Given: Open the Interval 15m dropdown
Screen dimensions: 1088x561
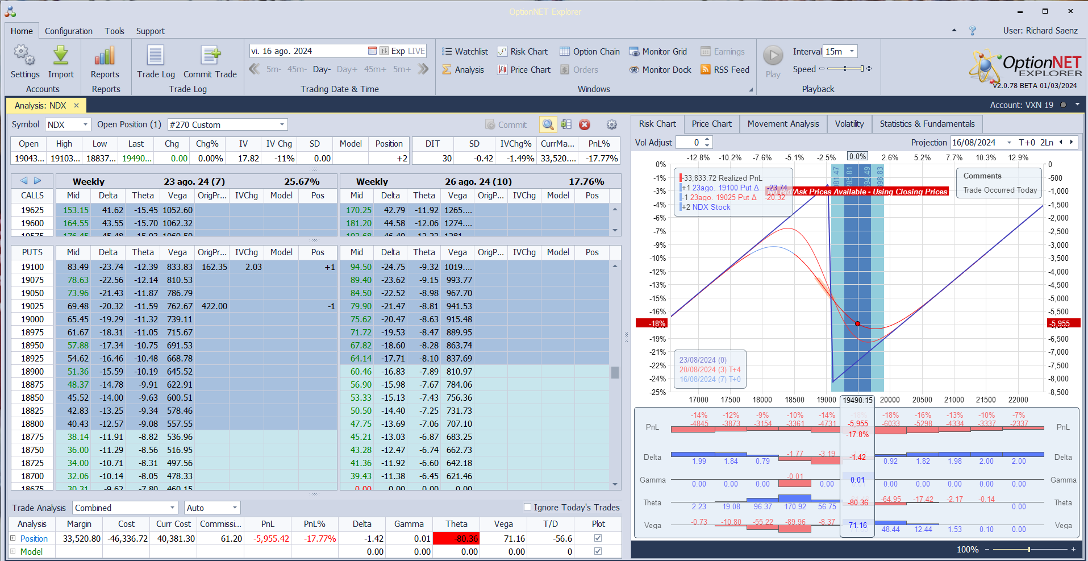Looking at the screenshot, I should (x=852, y=51).
